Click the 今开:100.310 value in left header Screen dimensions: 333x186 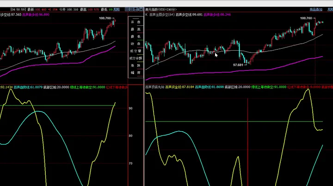(68, 10)
